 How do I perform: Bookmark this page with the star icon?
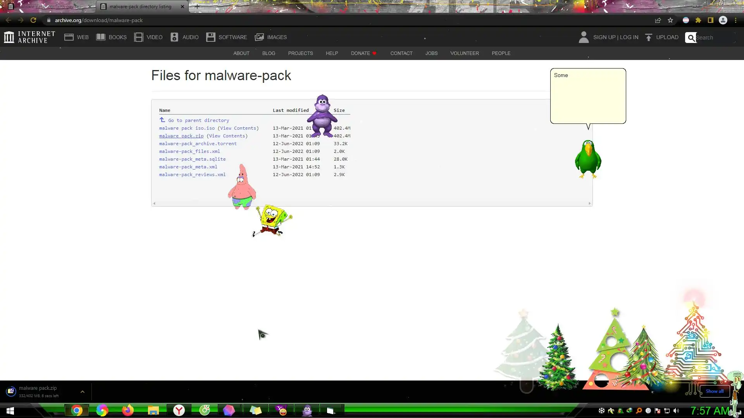(x=670, y=20)
